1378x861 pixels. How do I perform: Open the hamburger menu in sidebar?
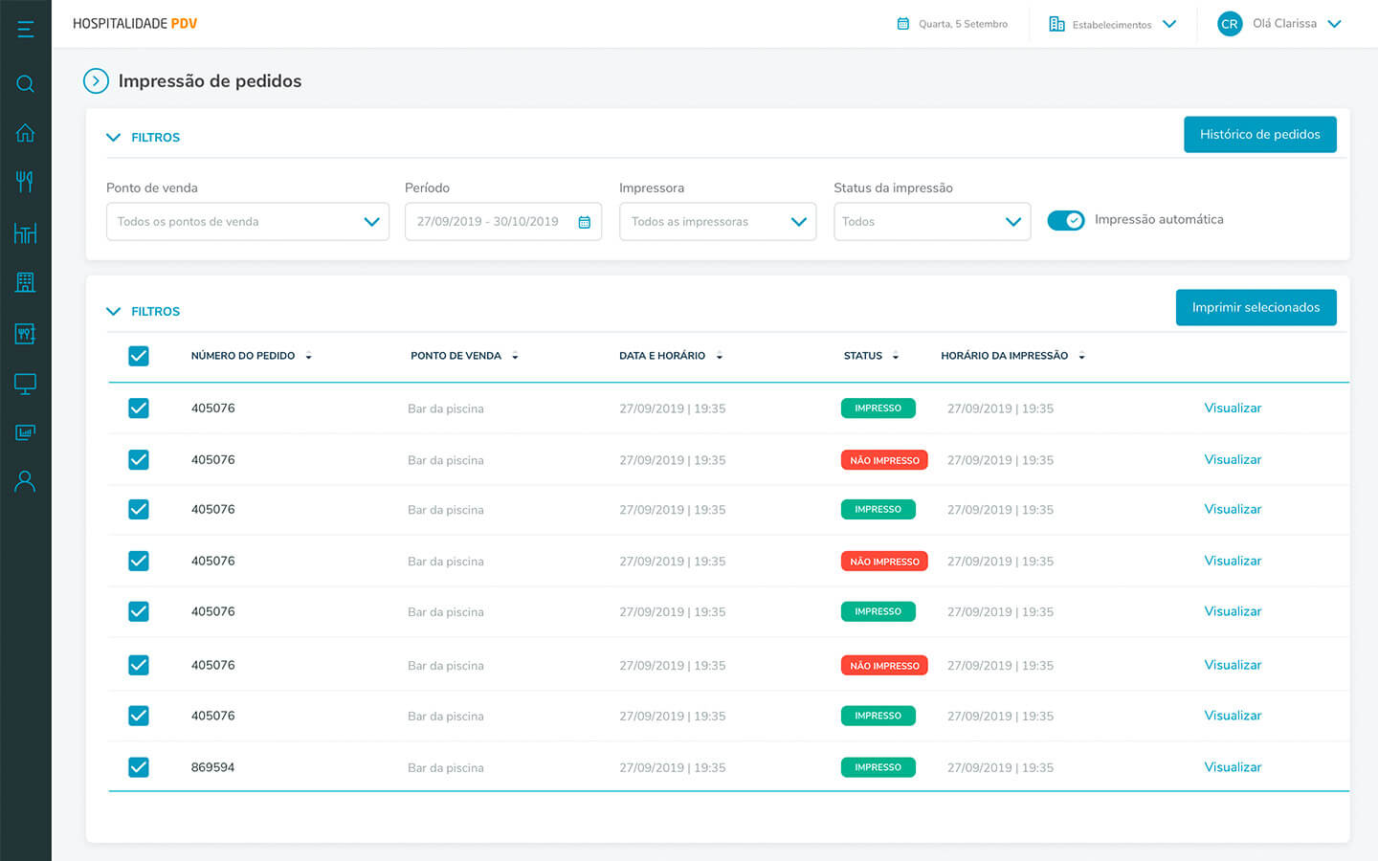pyautogui.click(x=26, y=30)
